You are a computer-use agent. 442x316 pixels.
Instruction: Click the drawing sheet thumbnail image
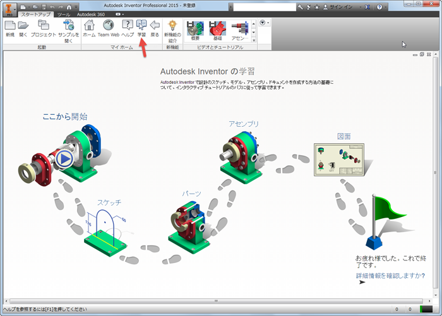coord(339,160)
